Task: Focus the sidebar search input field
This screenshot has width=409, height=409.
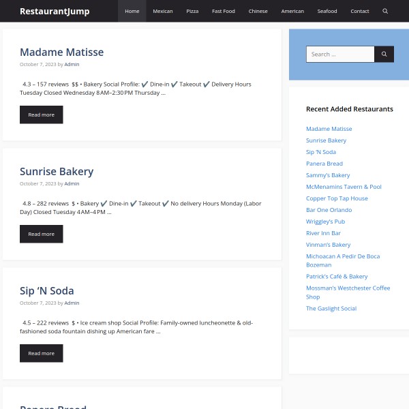Action: pos(340,54)
